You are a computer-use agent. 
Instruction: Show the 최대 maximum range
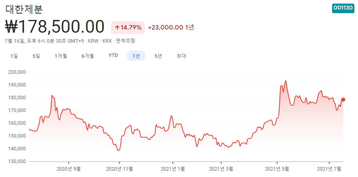[x=182, y=56]
